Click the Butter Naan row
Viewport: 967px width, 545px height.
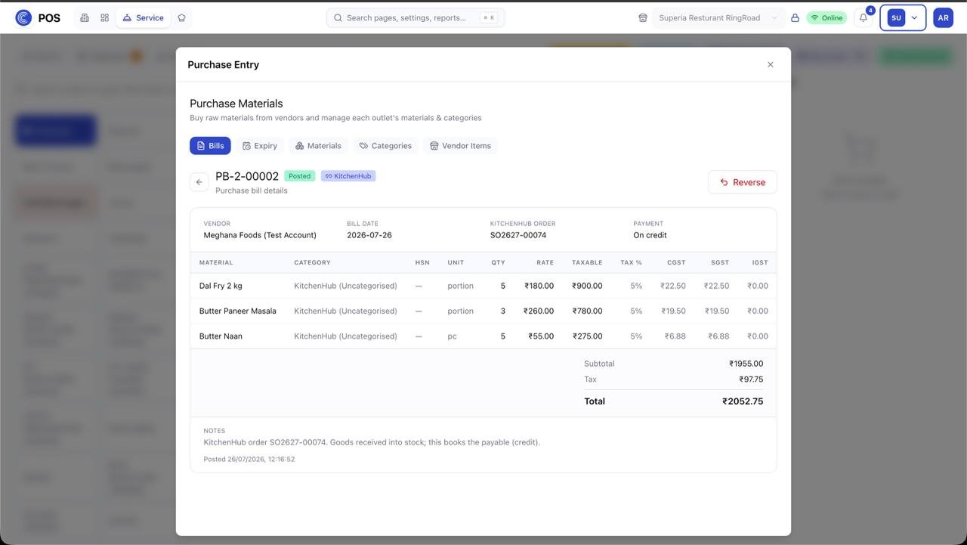coord(483,336)
